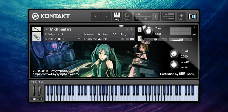The image size is (228, 112).
Task: Click the exclamation panic button
Action: click(x=155, y=16)
